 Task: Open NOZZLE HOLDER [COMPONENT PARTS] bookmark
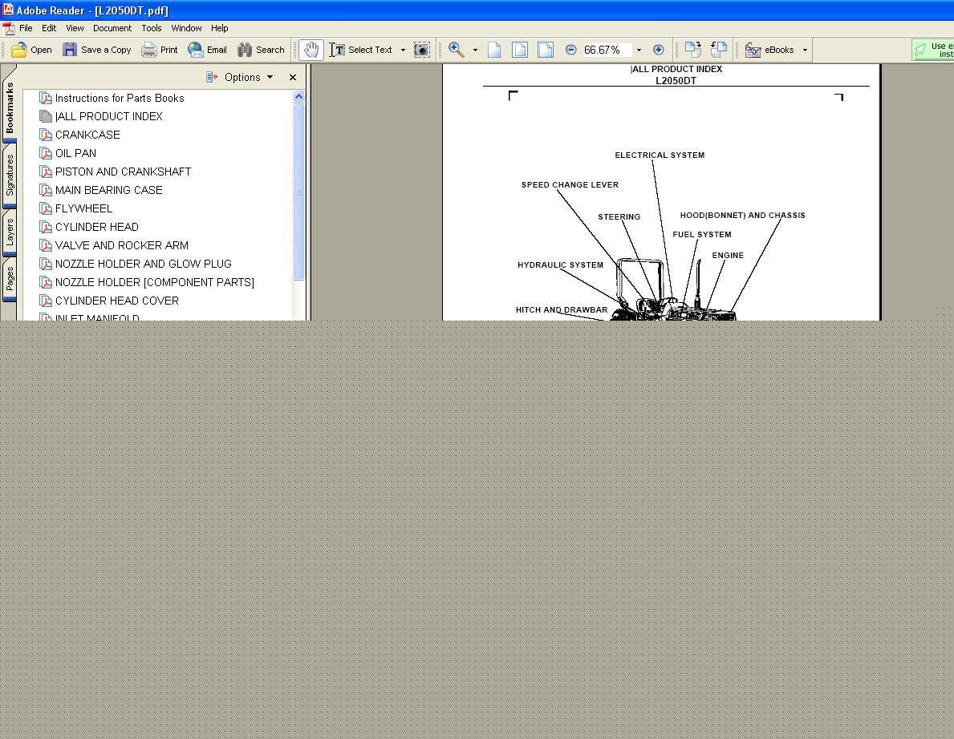tap(155, 282)
